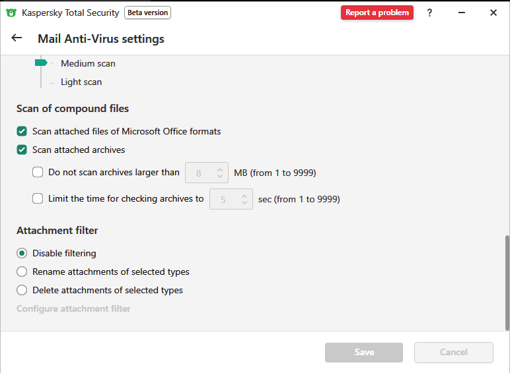Open help via the question mark icon
The height and width of the screenshot is (373, 510).
(x=429, y=13)
